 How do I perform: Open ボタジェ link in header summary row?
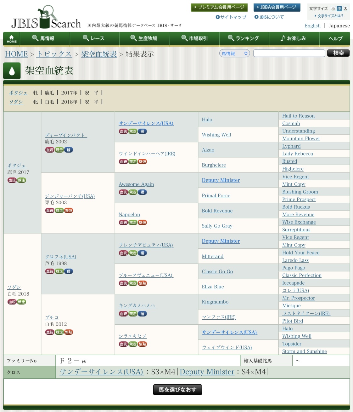(18, 93)
